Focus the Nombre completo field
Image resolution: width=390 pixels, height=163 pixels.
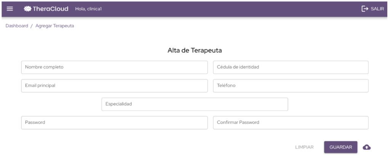pos(114,67)
